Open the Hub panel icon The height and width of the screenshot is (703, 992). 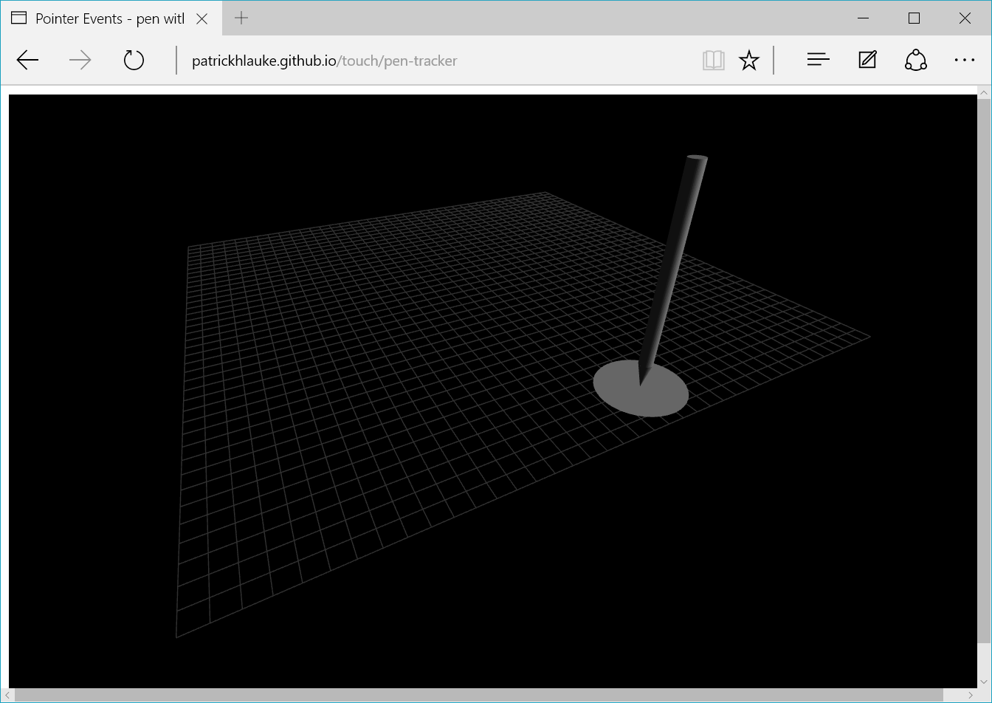tap(818, 61)
